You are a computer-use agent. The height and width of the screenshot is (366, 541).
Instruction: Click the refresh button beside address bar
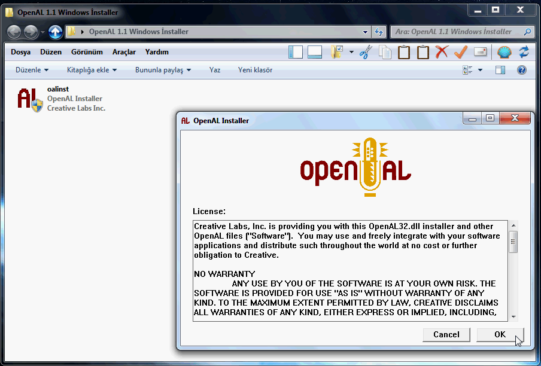pos(379,32)
